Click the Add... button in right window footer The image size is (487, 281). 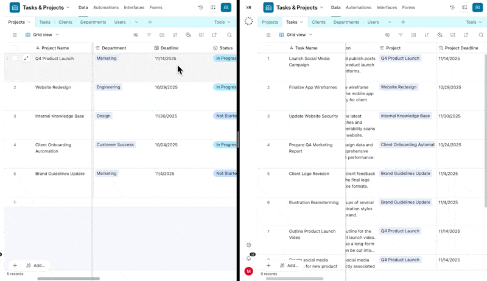click(x=289, y=266)
